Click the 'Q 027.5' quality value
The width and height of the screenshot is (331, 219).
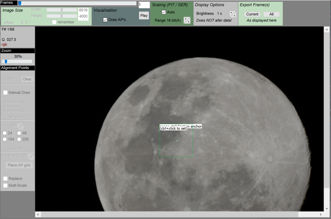[9, 40]
